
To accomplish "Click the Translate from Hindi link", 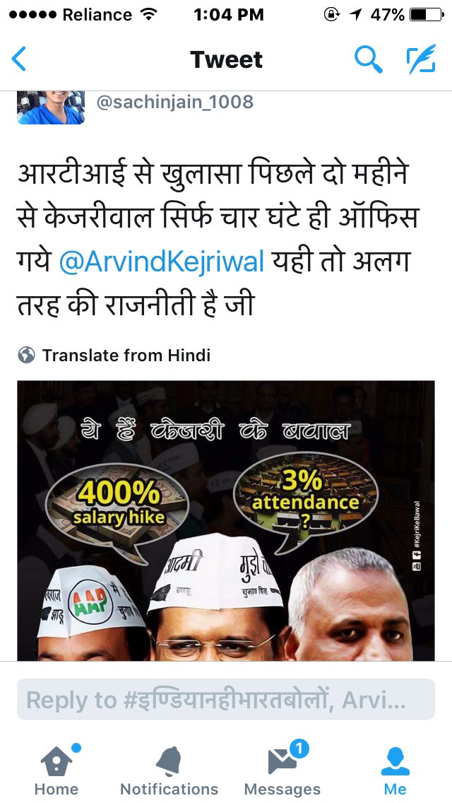I will (x=126, y=355).
